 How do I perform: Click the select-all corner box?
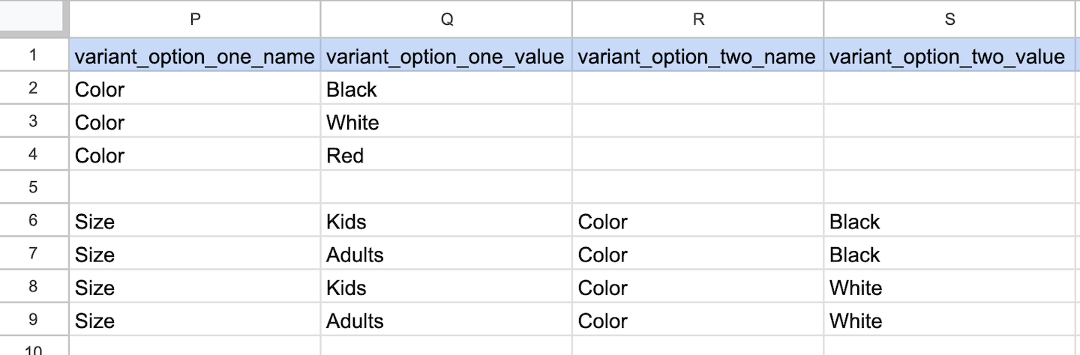pyautogui.click(x=34, y=18)
